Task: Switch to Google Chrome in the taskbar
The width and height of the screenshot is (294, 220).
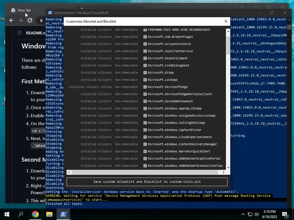Action: 35,214
